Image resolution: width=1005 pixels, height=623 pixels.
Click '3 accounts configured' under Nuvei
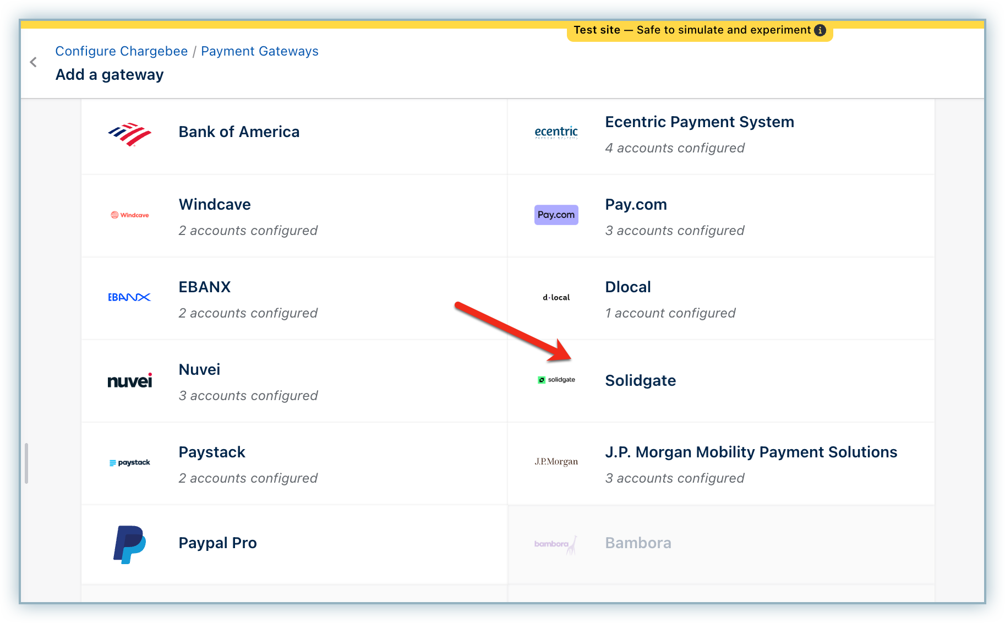[x=248, y=396]
